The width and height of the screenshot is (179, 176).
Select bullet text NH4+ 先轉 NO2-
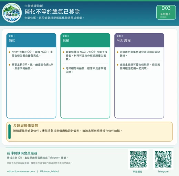point(32,54)
